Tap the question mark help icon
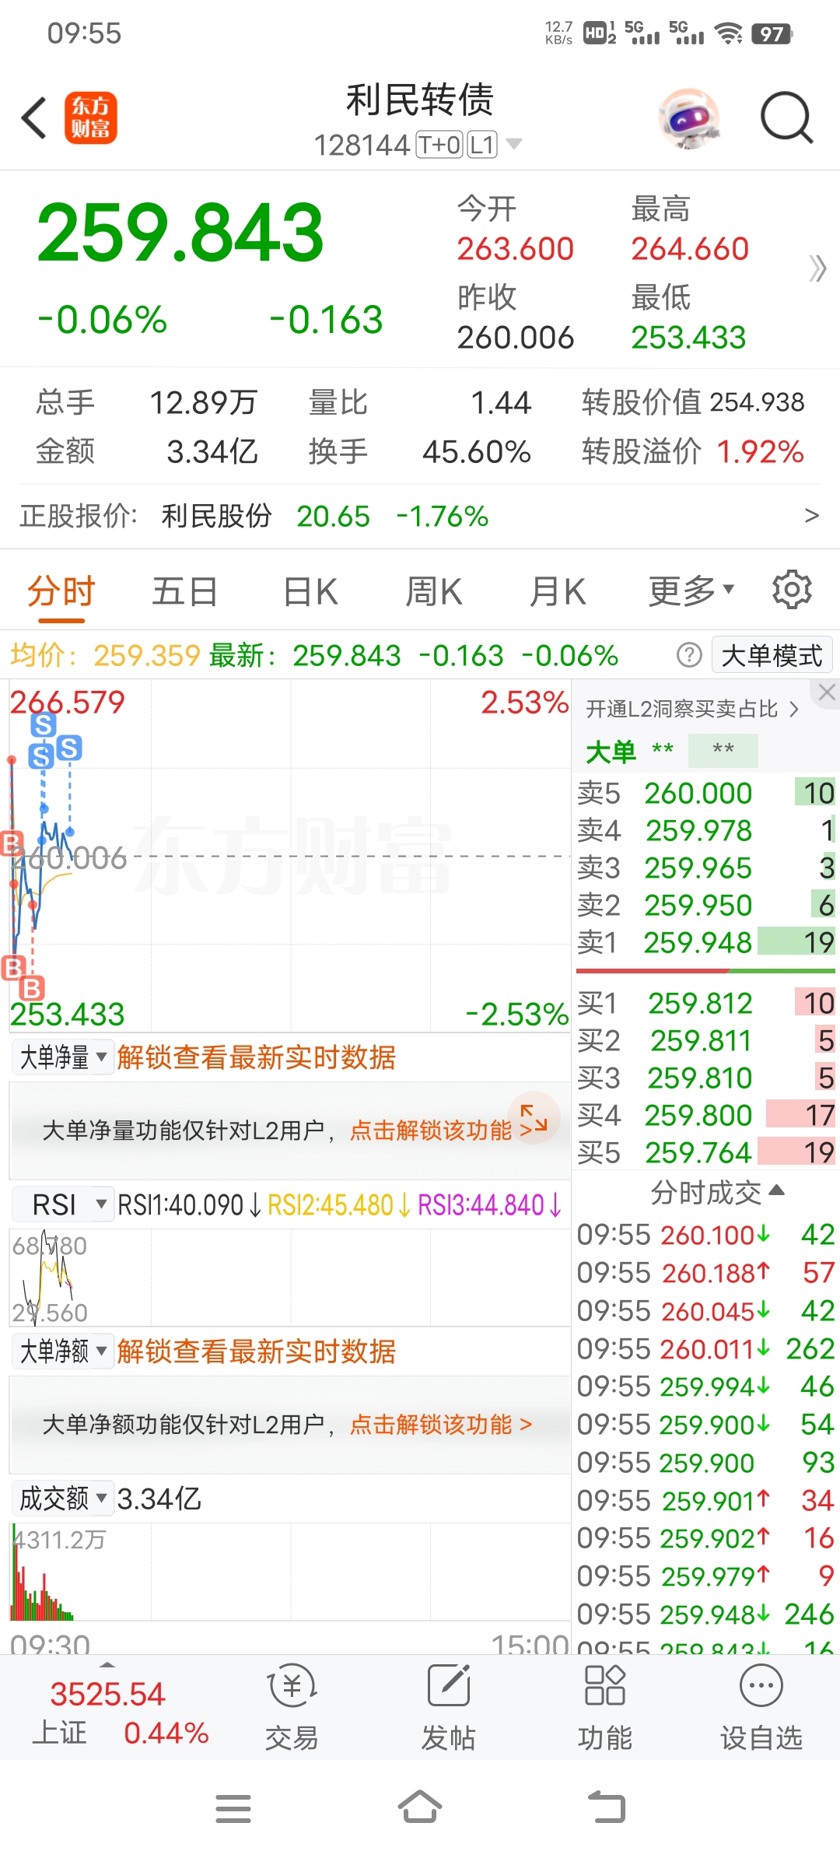The width and height of the screenshot is (840, 1858). click(689, 655)
